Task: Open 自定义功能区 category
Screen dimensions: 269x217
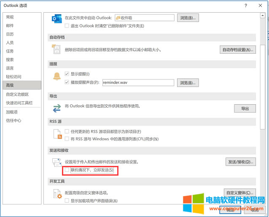Action: (22, 94)
